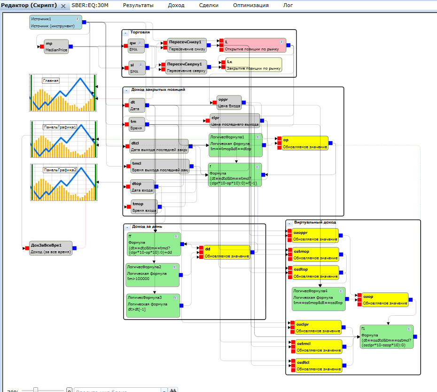Switch to the Оптимизация tab

[251, 5]
